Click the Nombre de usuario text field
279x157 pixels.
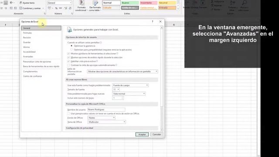[106, 109]
